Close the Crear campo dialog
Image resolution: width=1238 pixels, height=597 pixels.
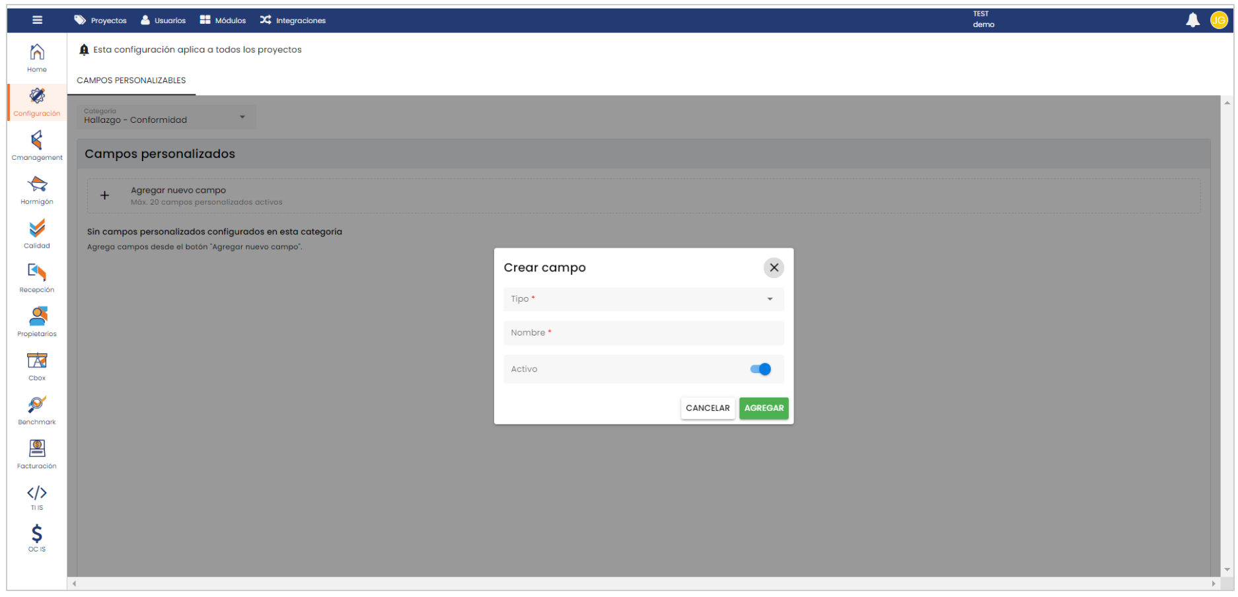(774, 267)
